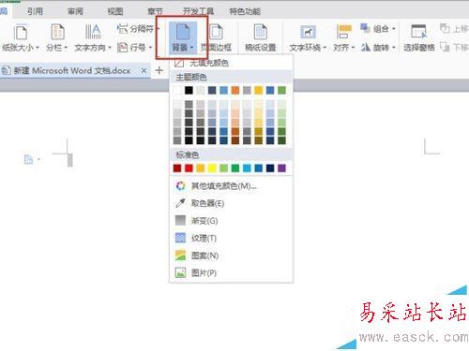Switch to the 视图 ribbon tab
469x351 pixels.
click(115, 11)
